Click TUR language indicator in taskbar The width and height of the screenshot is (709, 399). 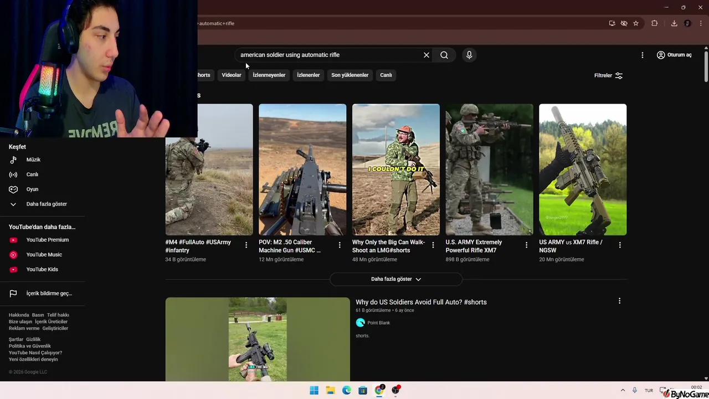click(649, 391)
